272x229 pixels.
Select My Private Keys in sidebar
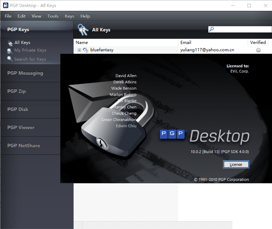click(x=30, y=50)
